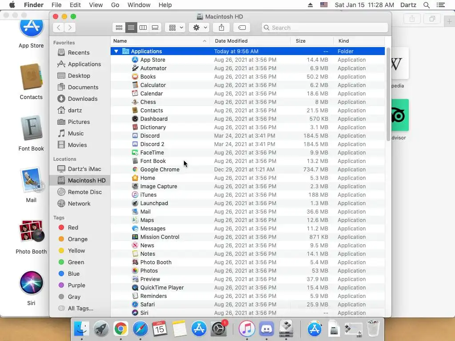Sort by the Name column header
This screenshot has width=455, height=341.
point(160,41)
